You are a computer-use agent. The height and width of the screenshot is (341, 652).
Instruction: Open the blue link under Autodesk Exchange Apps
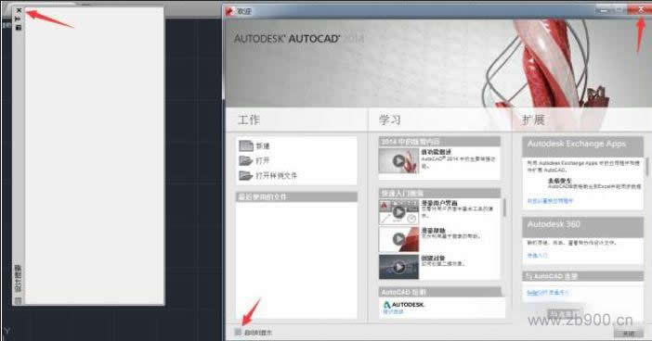click(550, 201)
